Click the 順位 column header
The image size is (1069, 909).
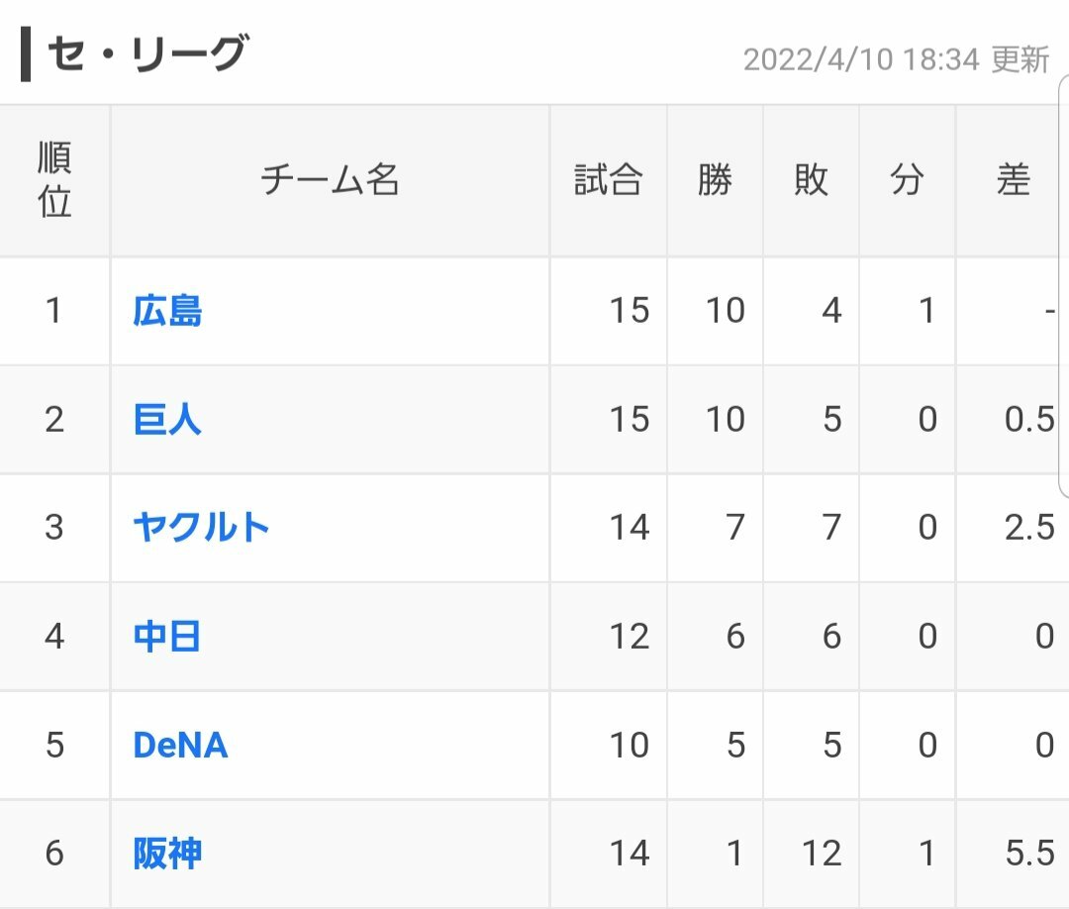[54, 180]
